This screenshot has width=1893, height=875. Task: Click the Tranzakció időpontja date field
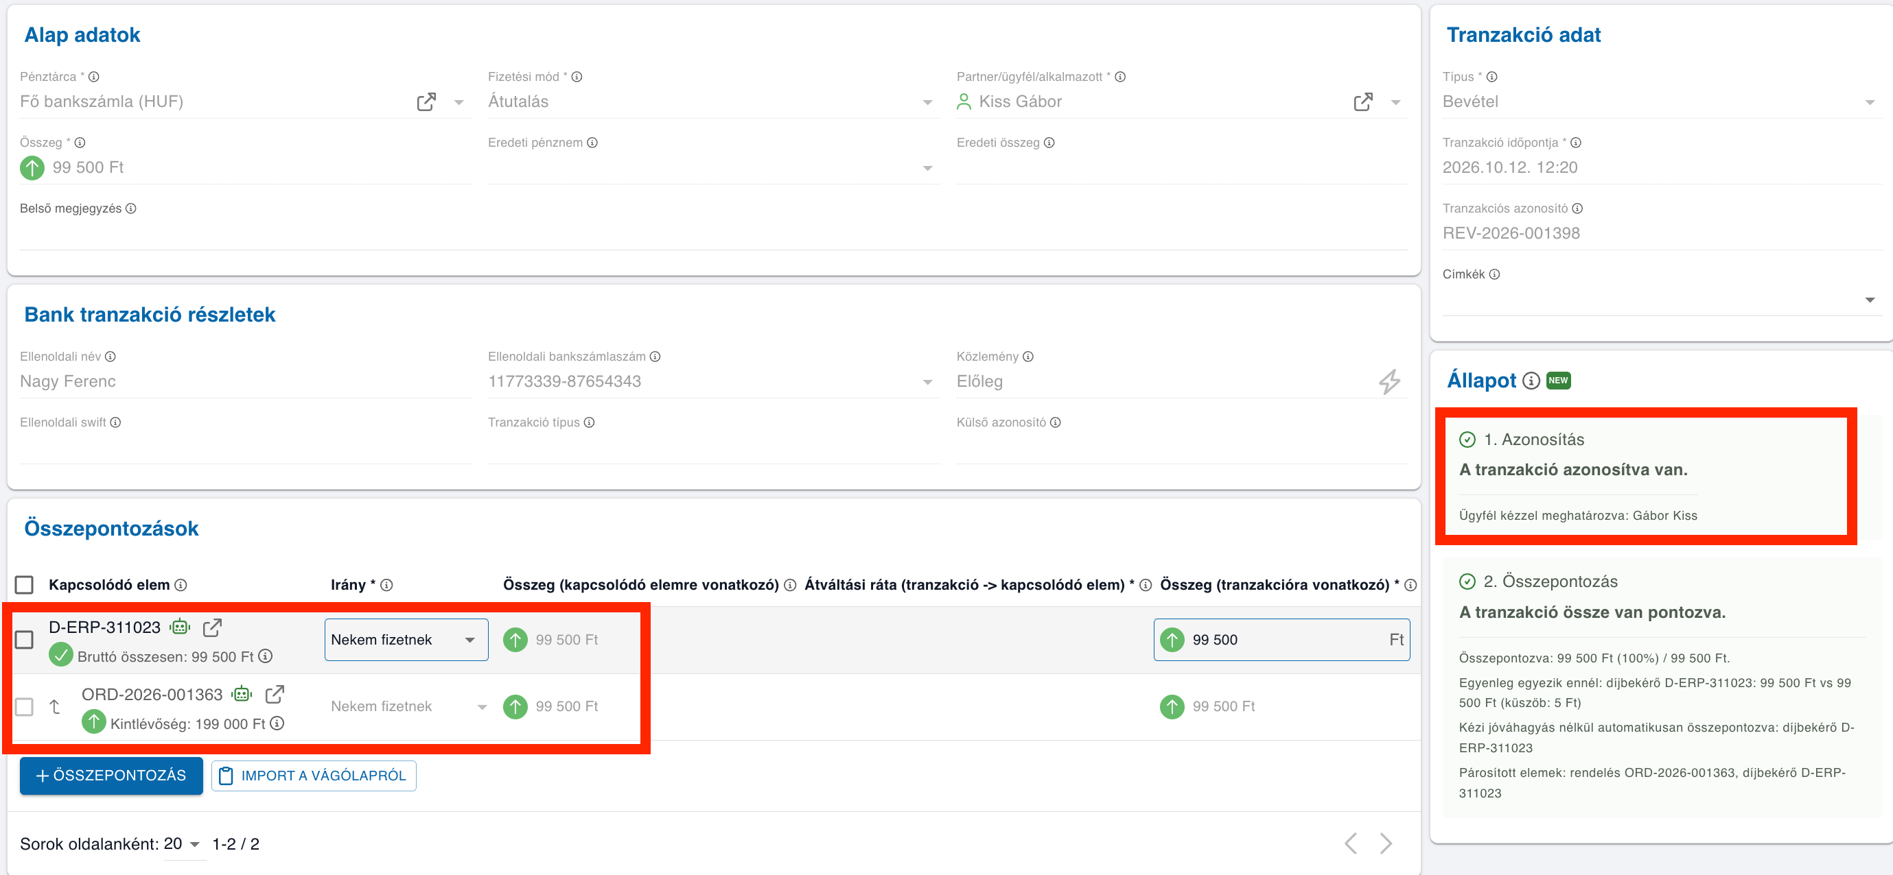click(x=1661, y=168)
